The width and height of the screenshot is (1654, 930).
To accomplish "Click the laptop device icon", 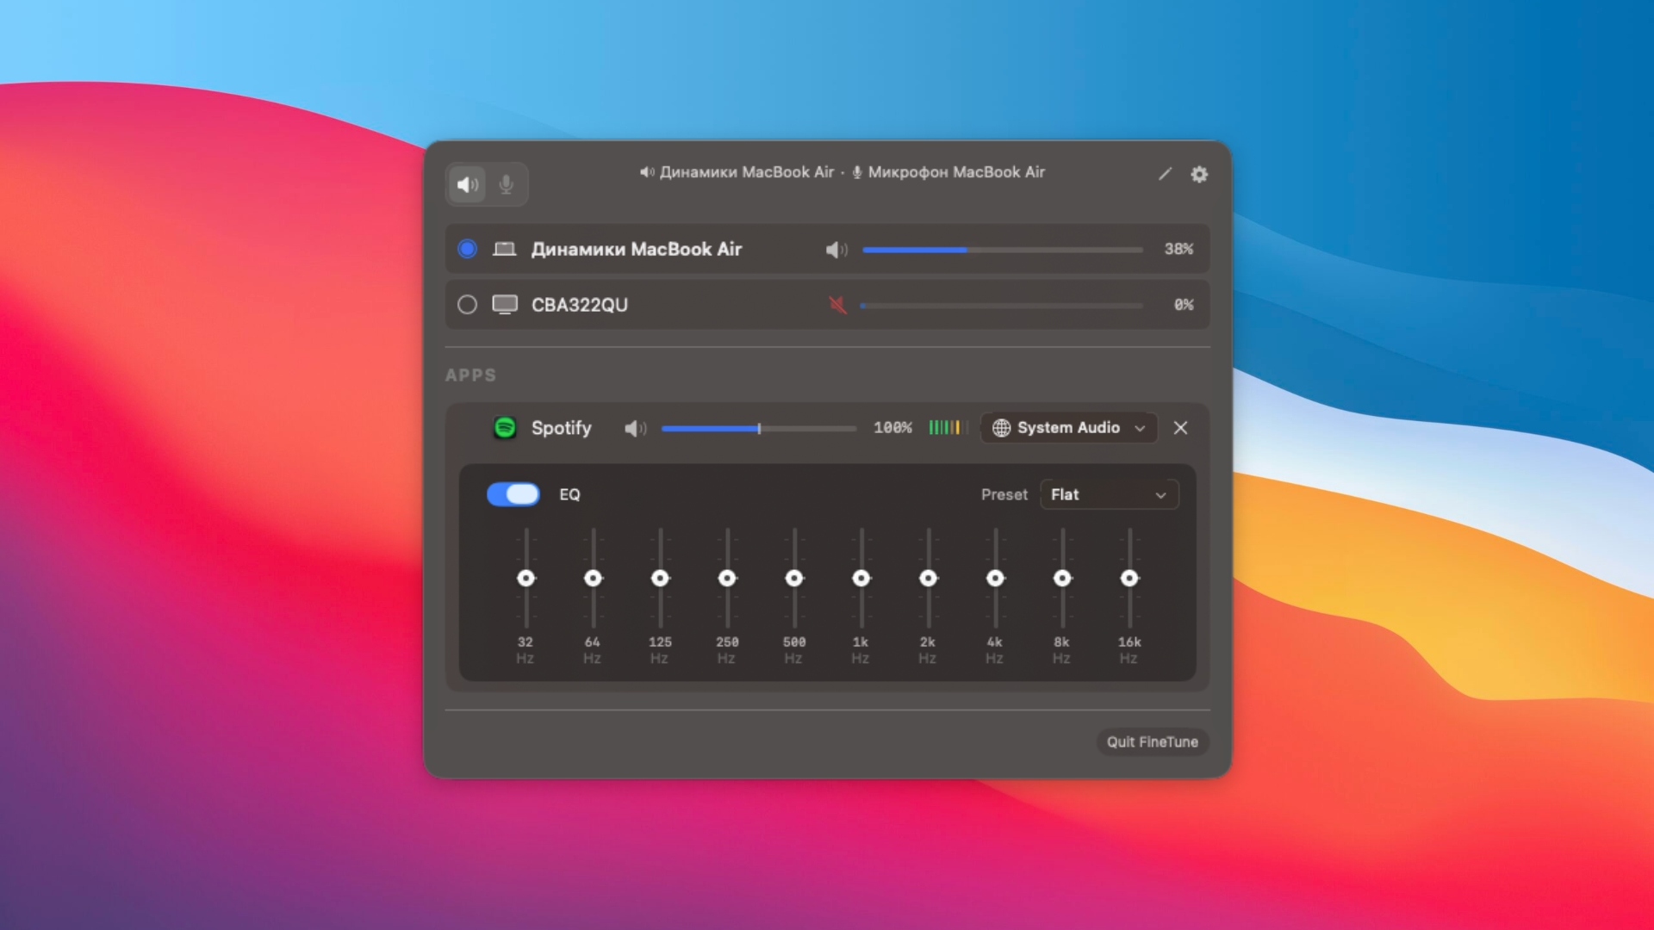I will tap(504, 250).
